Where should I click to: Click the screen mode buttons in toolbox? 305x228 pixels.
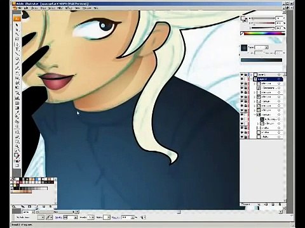[x=17, y=165]
